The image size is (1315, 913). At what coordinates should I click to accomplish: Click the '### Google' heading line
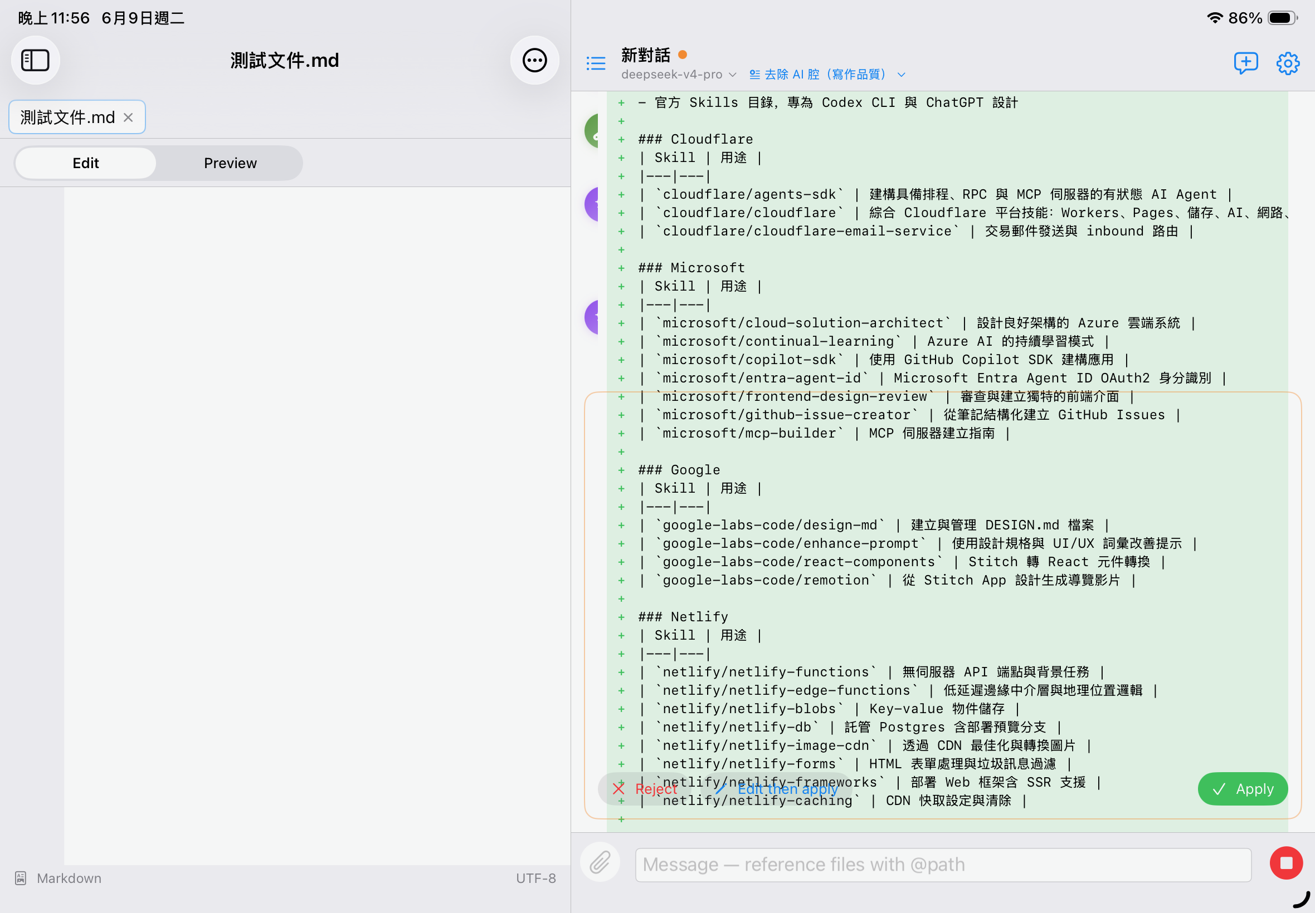[679, 470]
